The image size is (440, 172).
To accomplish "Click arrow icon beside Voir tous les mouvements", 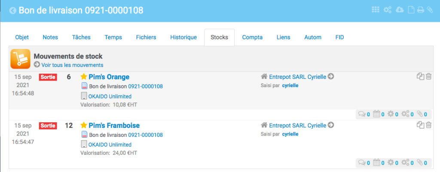I will 37,65.
